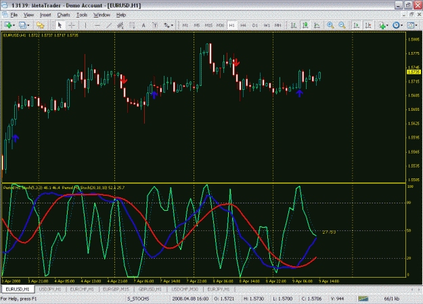The height and width of the screenshot is (304, 423).
Task: Click the connection status bars indicator
Action: 363,299
